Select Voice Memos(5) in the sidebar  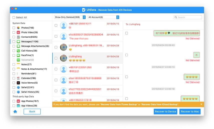pos(31,83)
